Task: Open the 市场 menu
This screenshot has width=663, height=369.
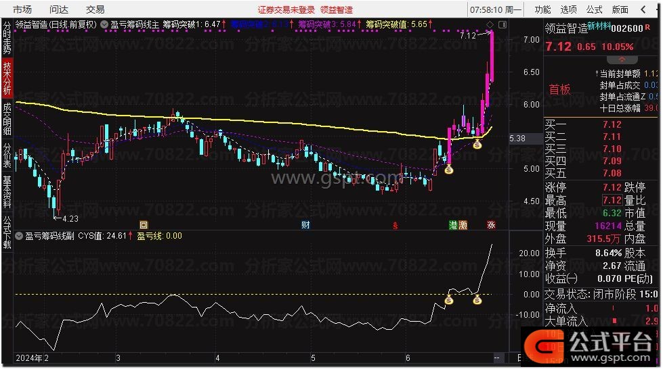Action: [22, 9]
